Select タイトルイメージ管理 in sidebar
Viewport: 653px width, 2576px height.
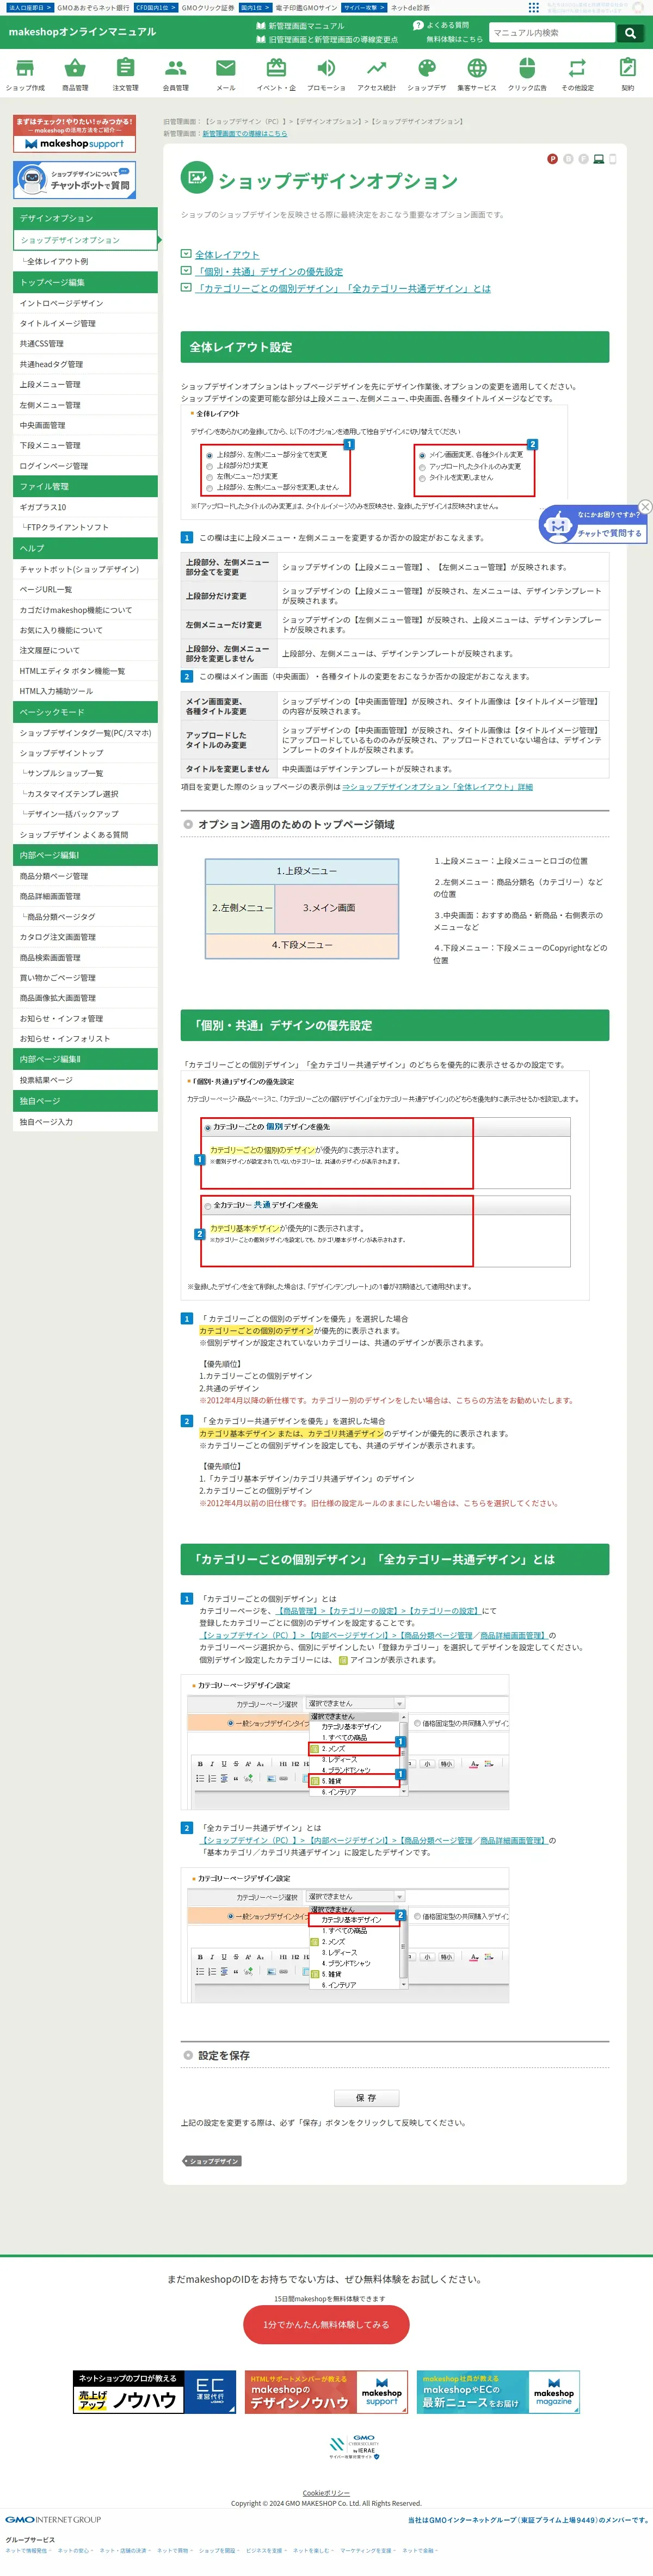click(x=85, y=324)
